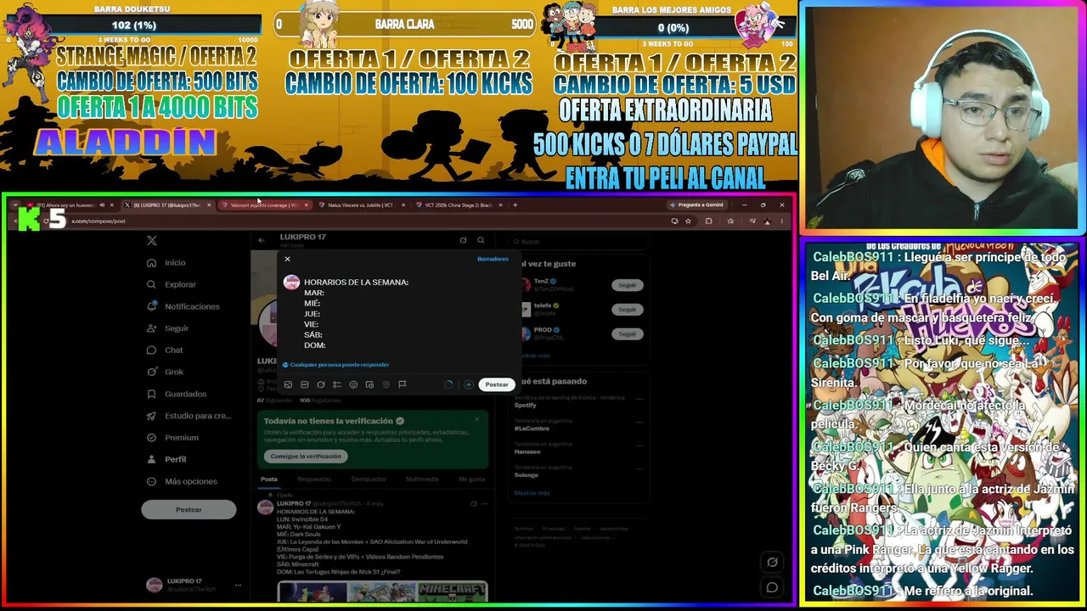This screenshot has height=611, width=1087.
Task: Open the Minecraft thumbnail in pinned post
Action: (x=453, y=591)
